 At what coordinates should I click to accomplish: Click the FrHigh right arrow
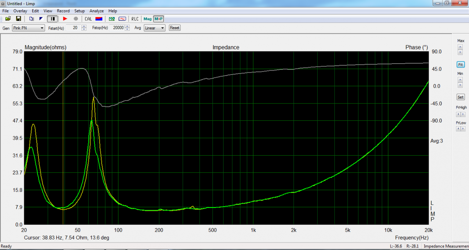pos(463,114)
